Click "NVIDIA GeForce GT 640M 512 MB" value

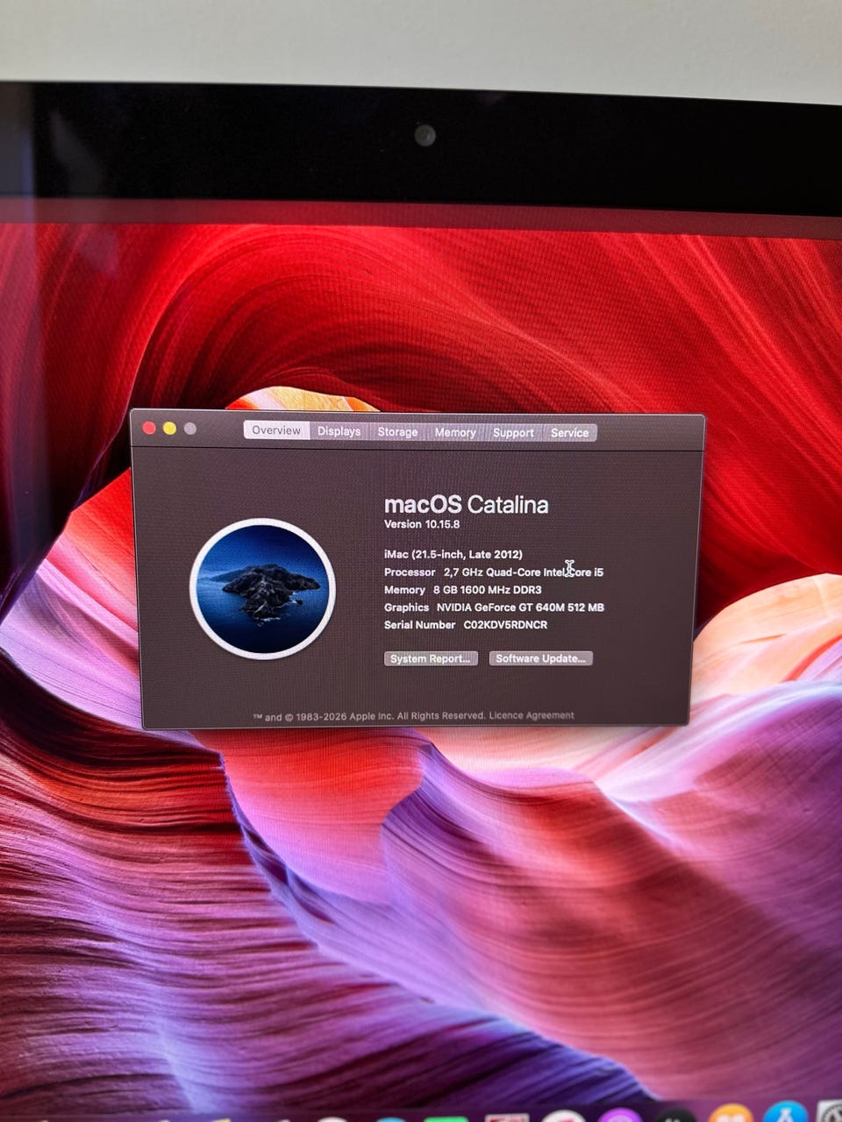(x=520, y=607)
